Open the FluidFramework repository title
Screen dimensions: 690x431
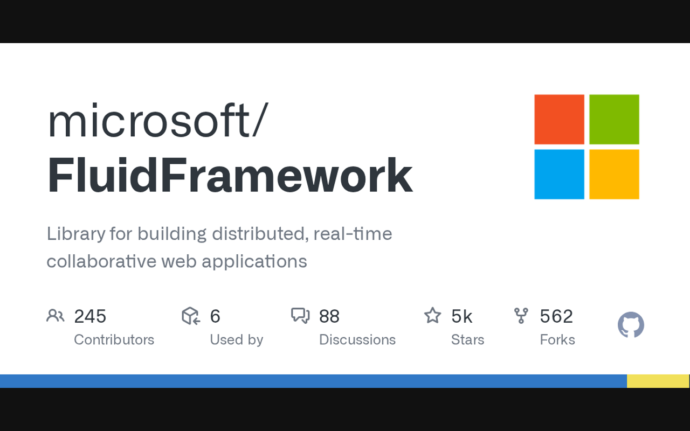pyautogui.click(x=230, y=176)
